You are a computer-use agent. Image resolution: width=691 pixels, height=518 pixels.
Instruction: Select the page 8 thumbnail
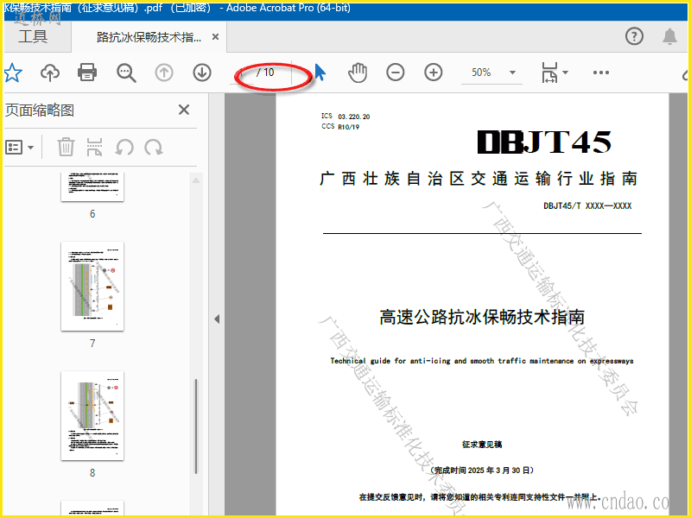[x=92, y=416]
